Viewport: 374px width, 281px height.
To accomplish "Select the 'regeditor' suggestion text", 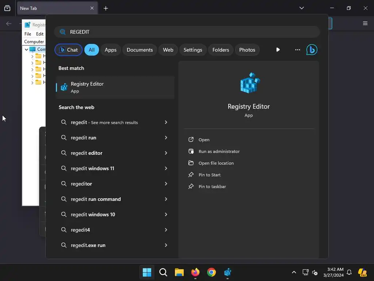I will coord(81,184).
